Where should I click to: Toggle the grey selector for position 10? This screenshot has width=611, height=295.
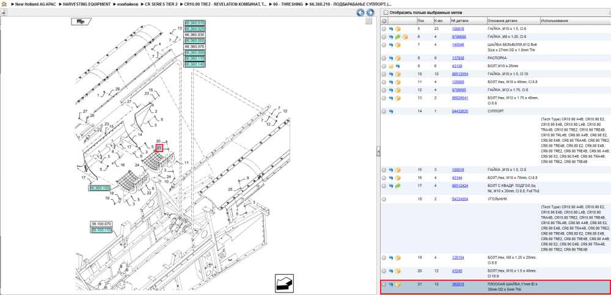384,74
